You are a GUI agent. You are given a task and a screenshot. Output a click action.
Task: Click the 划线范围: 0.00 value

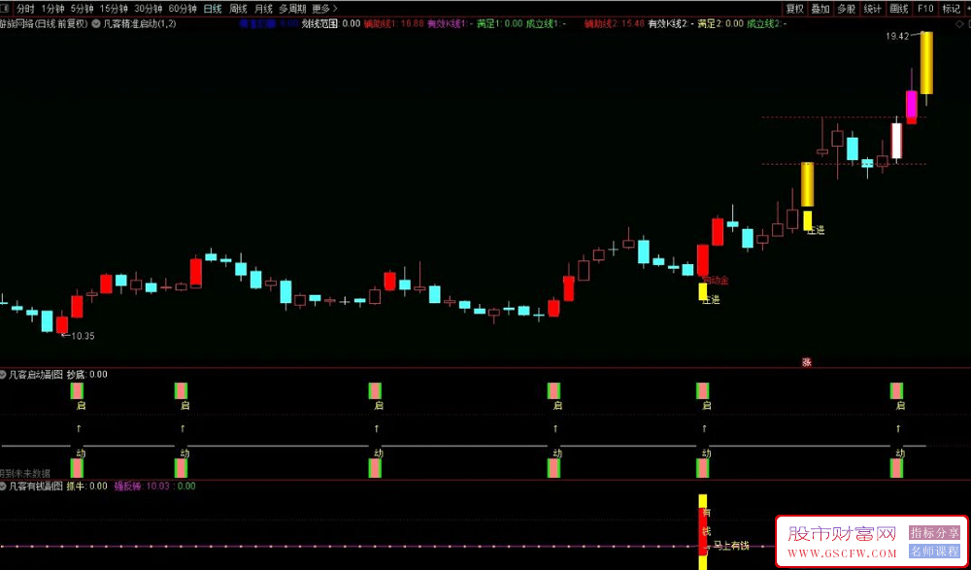330,24
